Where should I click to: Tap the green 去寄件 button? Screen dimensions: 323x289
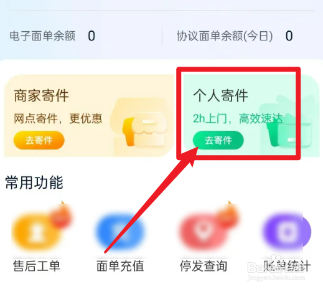pyautogui.click(x=218, y=140)
